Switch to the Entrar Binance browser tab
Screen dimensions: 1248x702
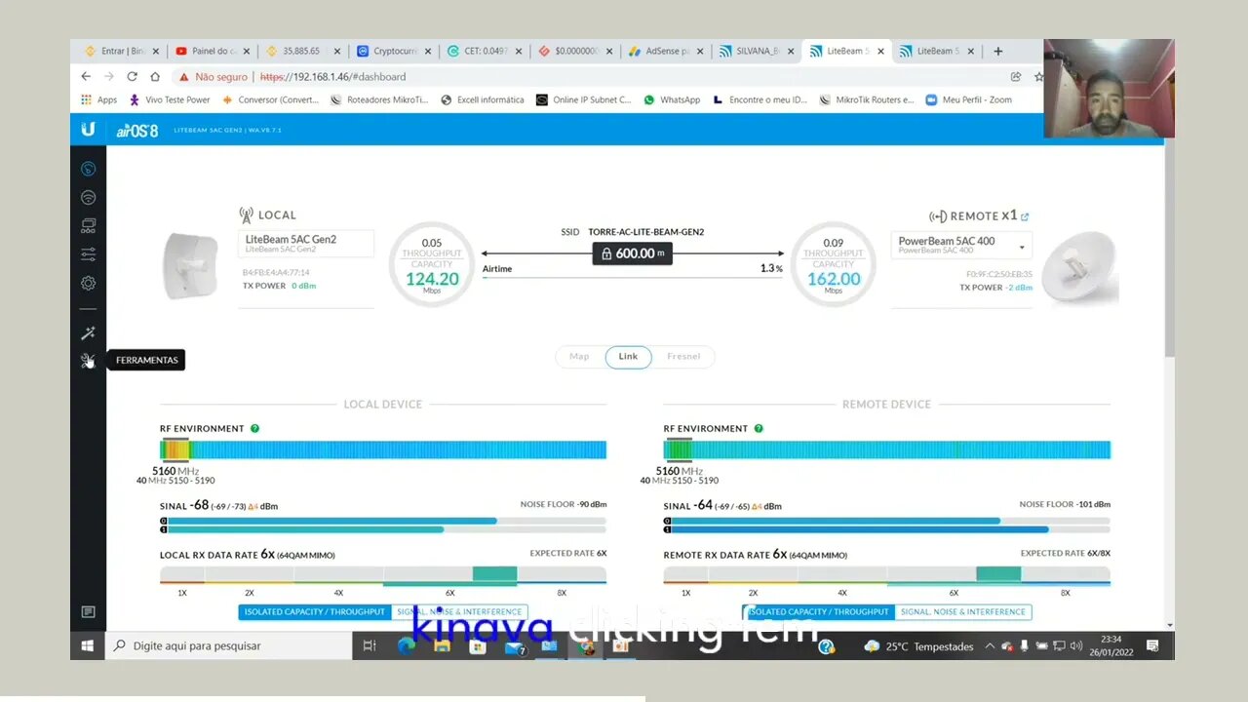[121, 51]
